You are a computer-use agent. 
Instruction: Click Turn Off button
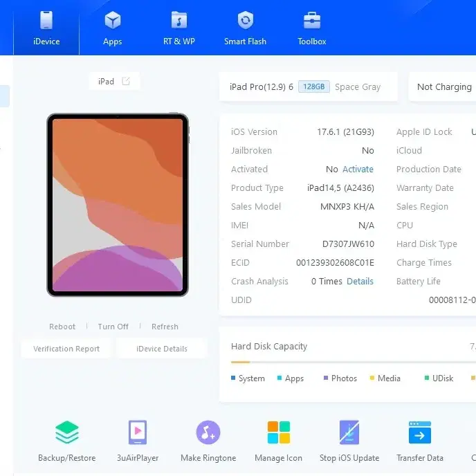coord(113,327)
